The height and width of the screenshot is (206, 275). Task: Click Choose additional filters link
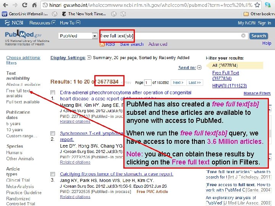tap(23, 60)
